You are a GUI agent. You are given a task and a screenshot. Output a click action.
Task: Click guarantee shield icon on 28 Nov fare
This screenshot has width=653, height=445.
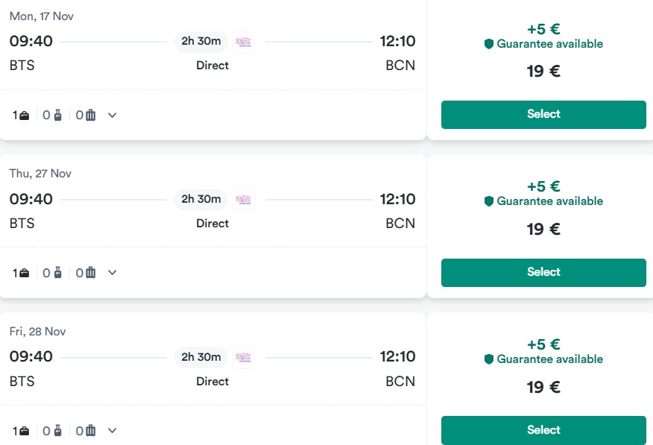489,359
